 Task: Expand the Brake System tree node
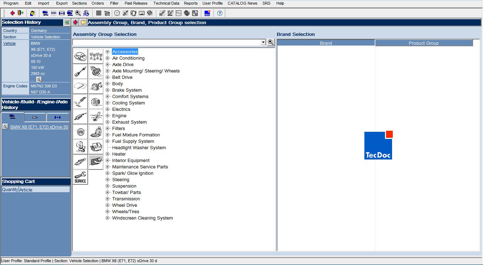(x=108, y=90)
